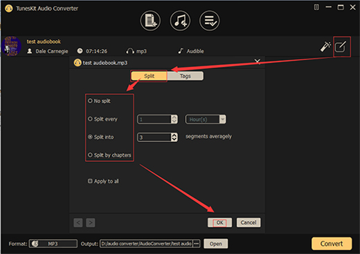Go to next file with right arrow
Image resolution: width=360 pixels, height=254 pixels.
[x=91, y=223]
